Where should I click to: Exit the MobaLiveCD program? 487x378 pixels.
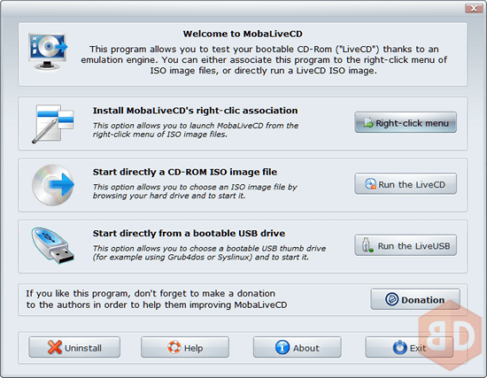(409, 347)
